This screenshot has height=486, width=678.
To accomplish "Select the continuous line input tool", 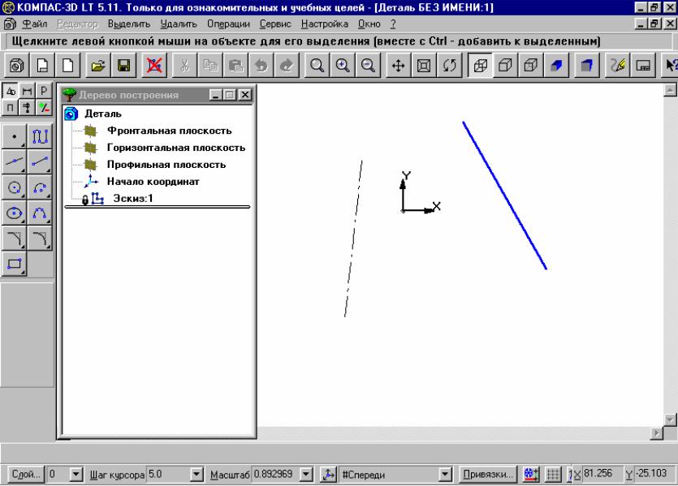I will pyautogui.click(x=40, y=137).
